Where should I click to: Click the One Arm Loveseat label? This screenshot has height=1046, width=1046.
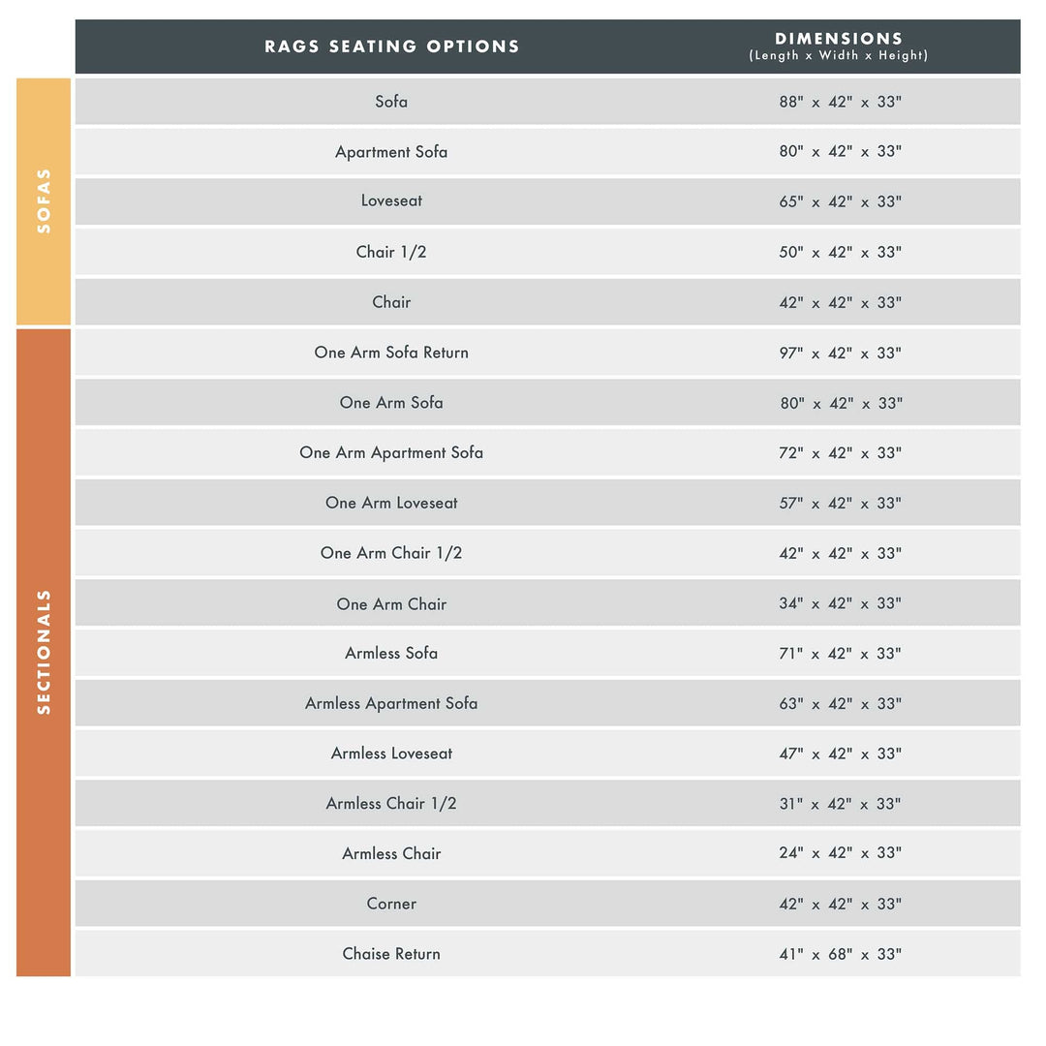(391, 503)
